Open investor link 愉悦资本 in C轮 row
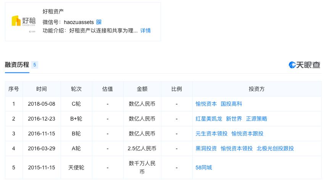This screenshot has height=185, width=330. coord(206,104)
